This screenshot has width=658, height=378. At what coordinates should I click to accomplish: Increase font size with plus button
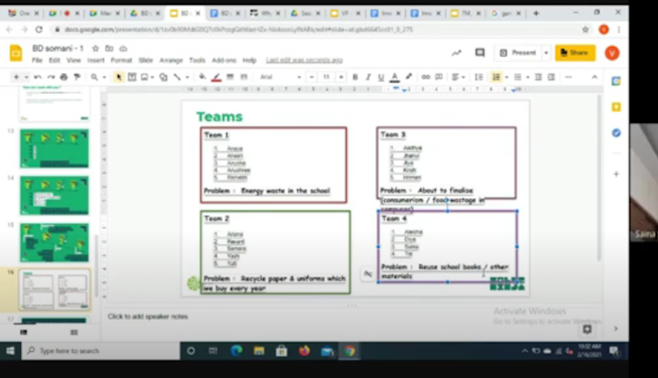coord(342,77)
